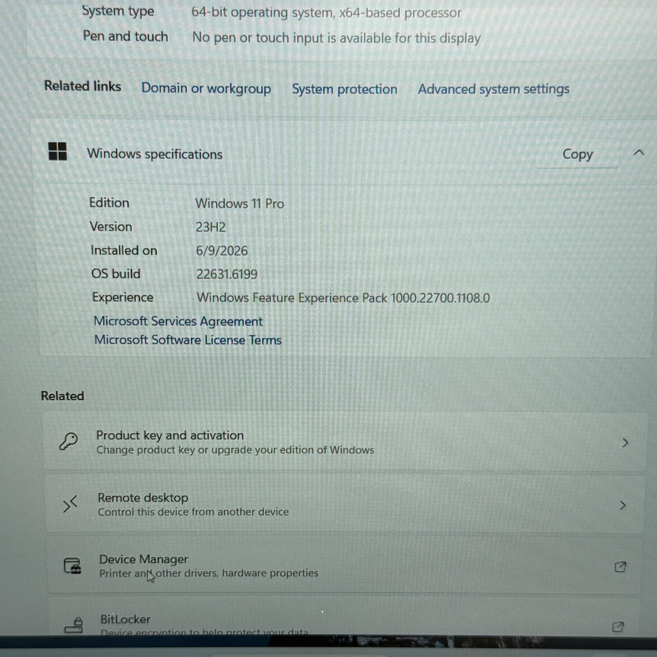Viewport: 657px width, 657px height.
Task: Open Microsoft Software License Terms link
Action: pos(188,340)
